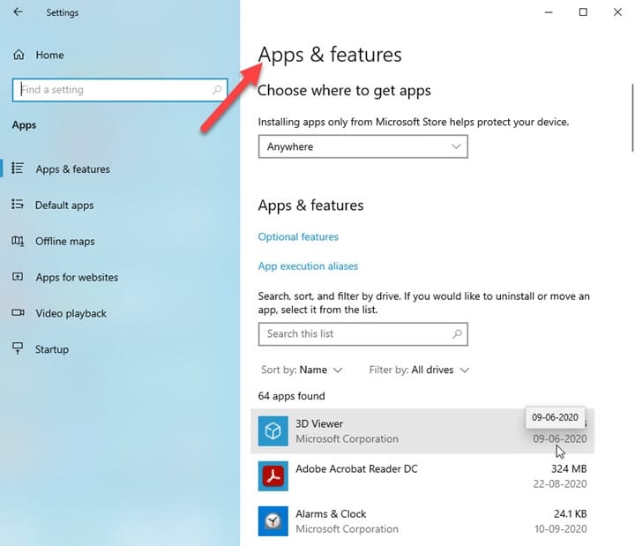The height and width of the screenshot is (546, 635).
Task: Click the search icon in Search this list
Action: [457, 333]
